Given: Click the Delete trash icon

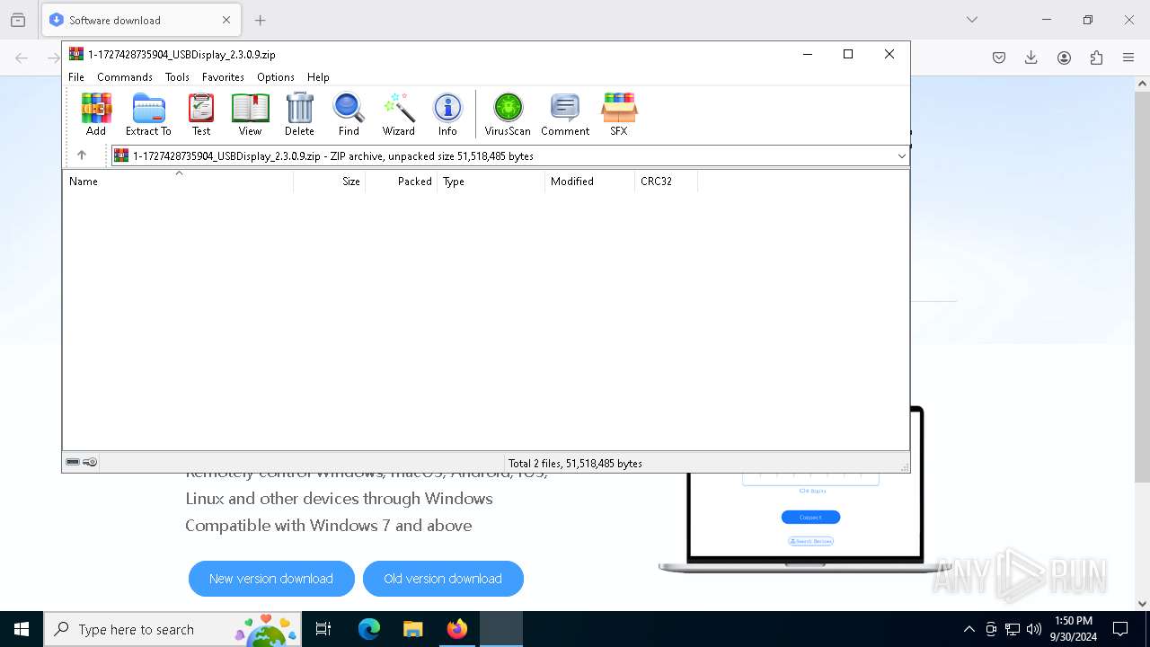Looking at the screenshot, I should pyautogui.click(x=299, y=114).
